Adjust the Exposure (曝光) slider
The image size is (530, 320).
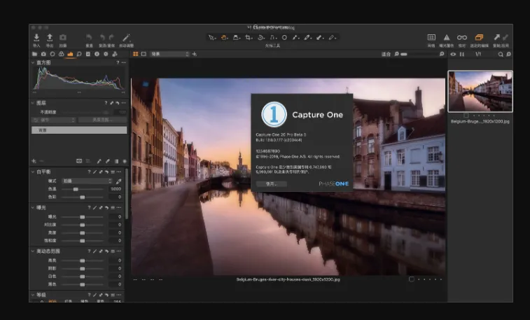pyautogui.click(x=82, y=216)
